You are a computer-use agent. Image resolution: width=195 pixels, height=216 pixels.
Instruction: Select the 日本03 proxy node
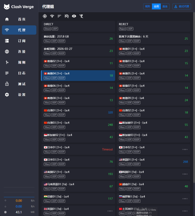[78, 162]
